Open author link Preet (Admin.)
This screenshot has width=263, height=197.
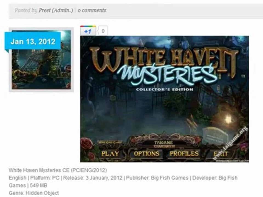56,10
